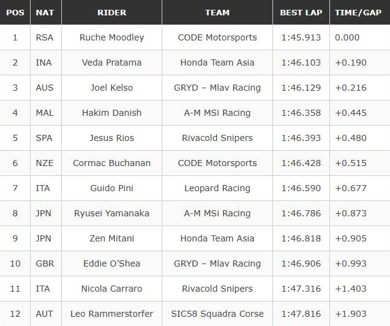Click the TIME/GAP column header
The width and height of the screenshot is (390, 326).
tap(359, 12)
